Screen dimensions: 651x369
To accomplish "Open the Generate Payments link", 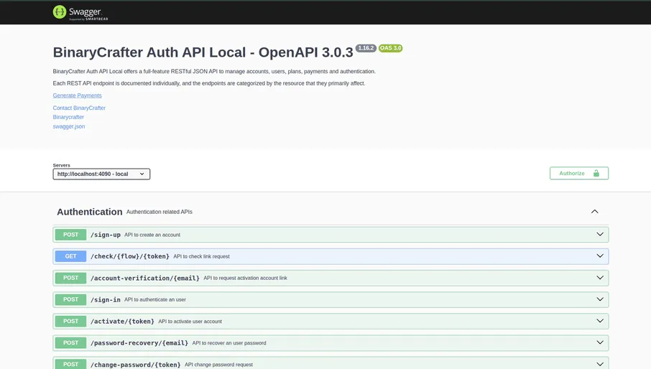I will pyautogui.click(x=77, y=95).
